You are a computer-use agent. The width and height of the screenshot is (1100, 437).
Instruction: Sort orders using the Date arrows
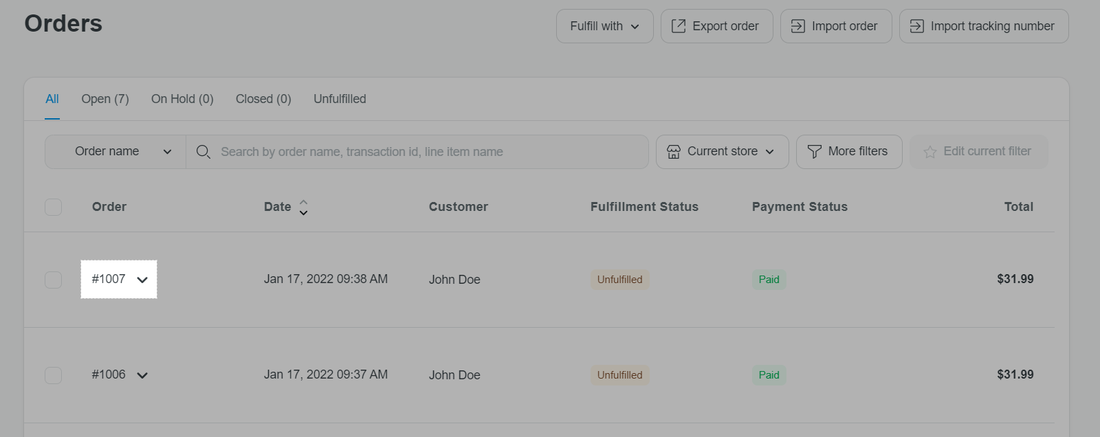pos(303,207)
